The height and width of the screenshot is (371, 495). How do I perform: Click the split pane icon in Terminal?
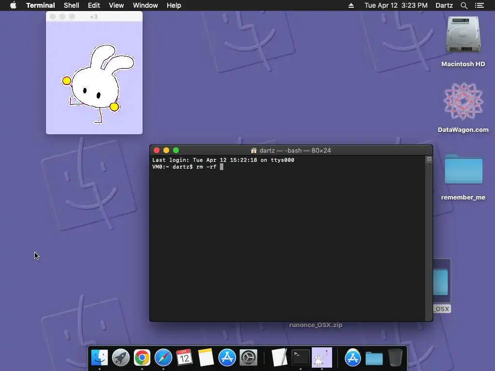(x=429, y=159)
